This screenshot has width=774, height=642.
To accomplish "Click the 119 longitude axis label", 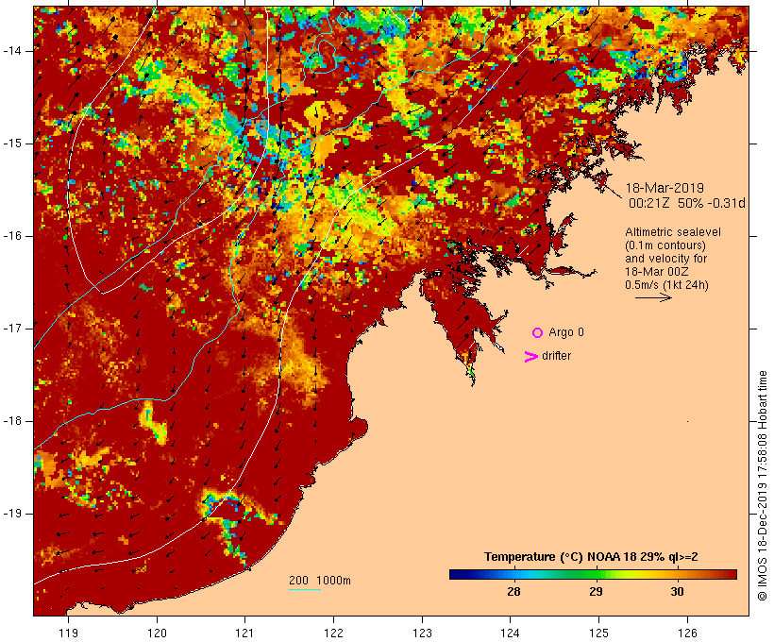I will pos(69,634).
